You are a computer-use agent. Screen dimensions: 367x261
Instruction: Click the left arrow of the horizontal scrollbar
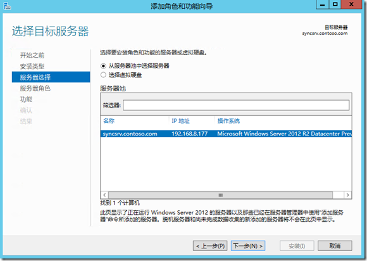tap(104, 195)
